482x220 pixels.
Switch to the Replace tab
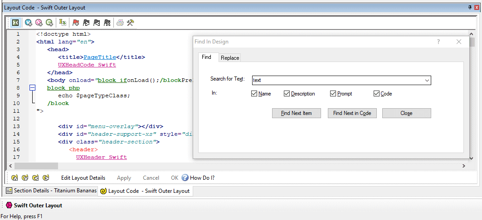pyautogui.click(x=229, y=58)
